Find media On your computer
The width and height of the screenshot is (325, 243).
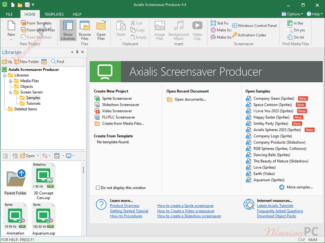(296, 30)
